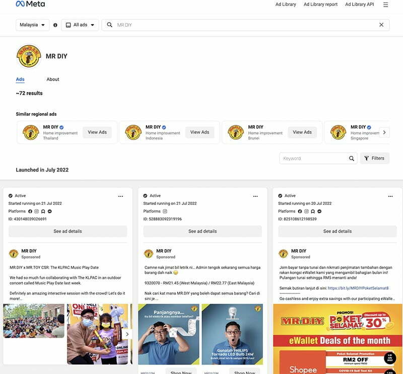Click the Facebook platform icon on ad 825108612198539

pyautogui.click(x=300, y=211)
